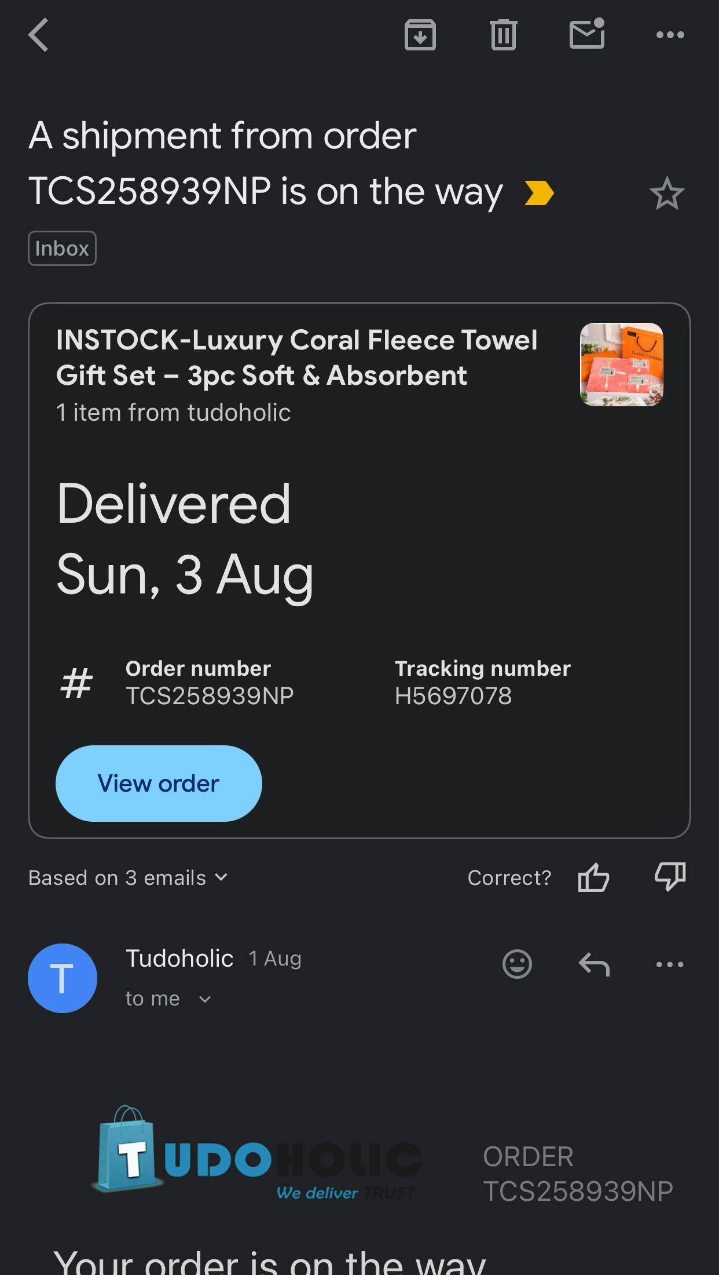719x1275 pixels.
Task: Add an emoji reaction to the message
Action: coord(517,964)
